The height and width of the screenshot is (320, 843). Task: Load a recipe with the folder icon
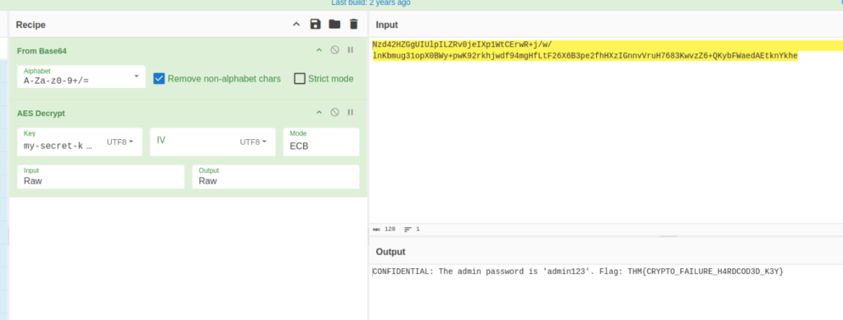tap(334, 24)
